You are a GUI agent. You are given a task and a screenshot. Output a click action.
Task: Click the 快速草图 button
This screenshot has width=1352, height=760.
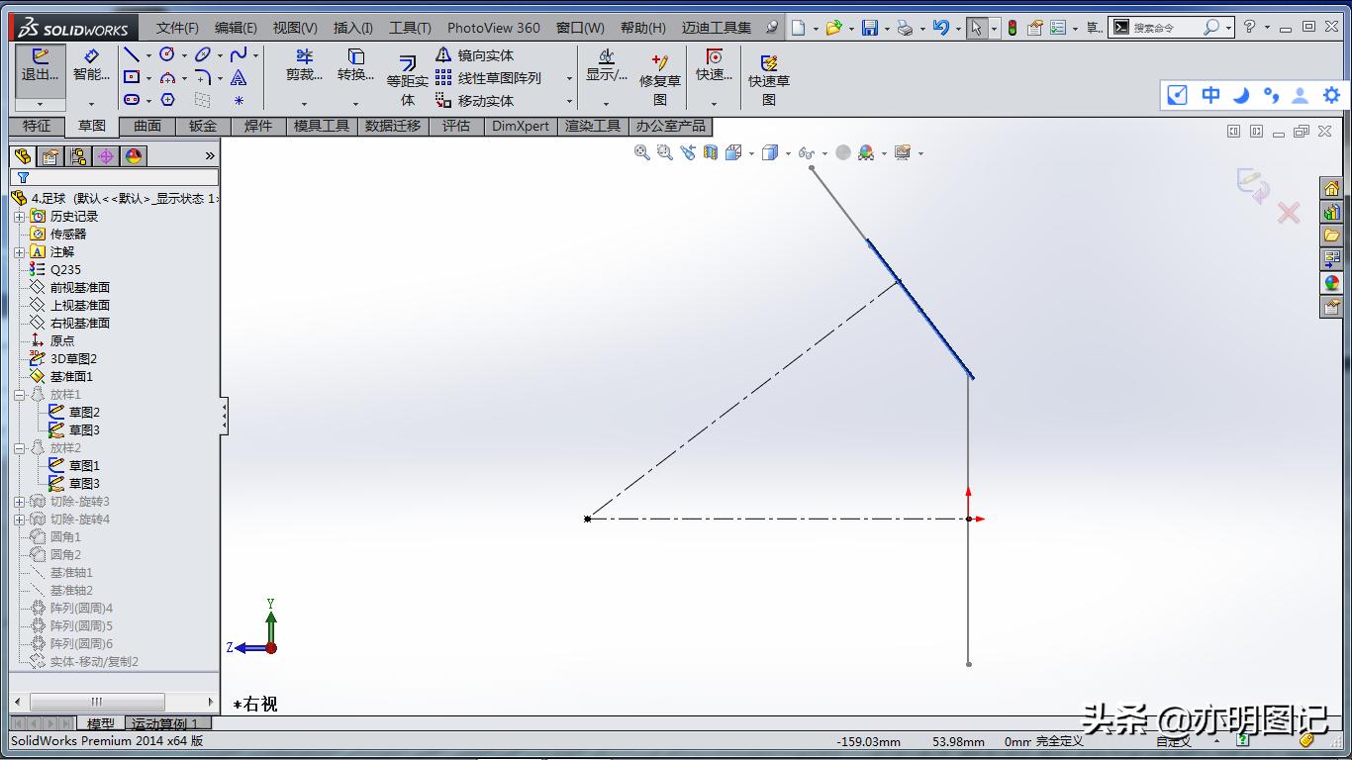tap(769, 74)
